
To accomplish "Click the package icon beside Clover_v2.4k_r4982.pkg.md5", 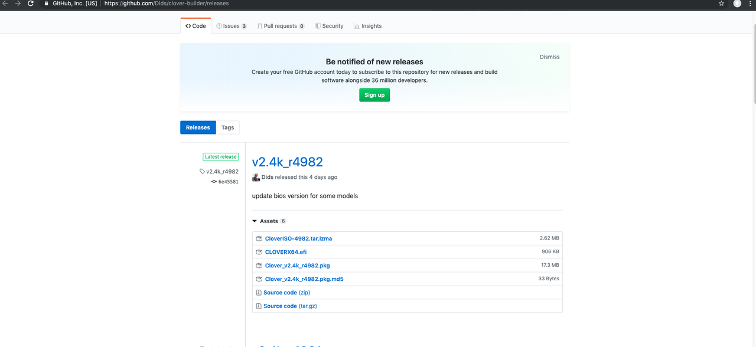I will pos(259,280).
